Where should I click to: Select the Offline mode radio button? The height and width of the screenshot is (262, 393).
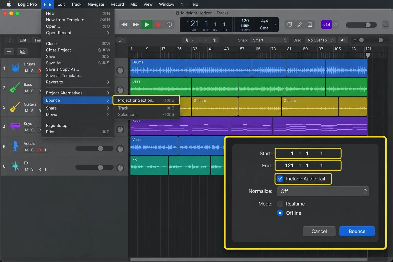280,213
